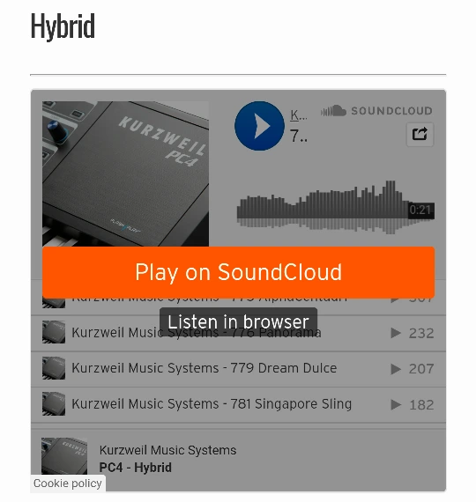Open the PC4 - Hybrid playlist title
The image size is (476, 502).
point(135,468)
